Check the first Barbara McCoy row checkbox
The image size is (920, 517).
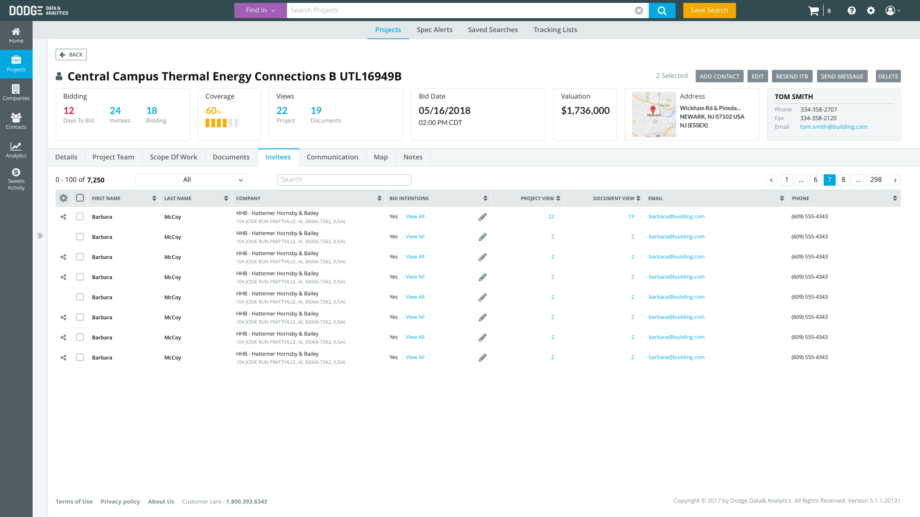tap(80, 217)
